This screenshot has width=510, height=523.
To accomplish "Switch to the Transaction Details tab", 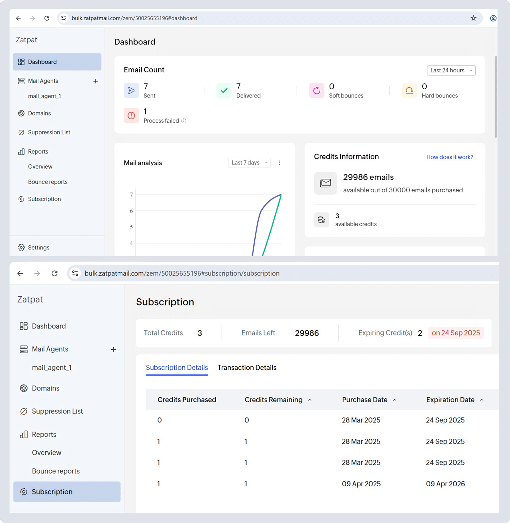I will (247, 368).
